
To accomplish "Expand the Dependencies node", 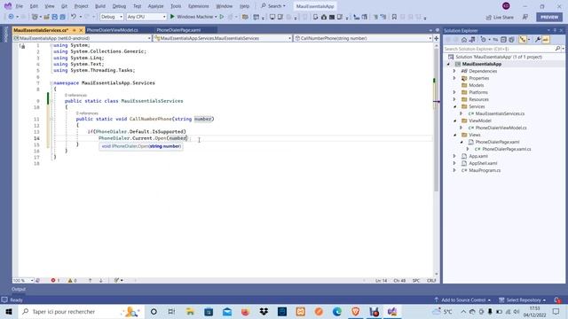I will tap(454, 71).
